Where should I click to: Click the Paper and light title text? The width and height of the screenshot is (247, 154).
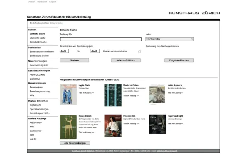(x=175, y=116)
